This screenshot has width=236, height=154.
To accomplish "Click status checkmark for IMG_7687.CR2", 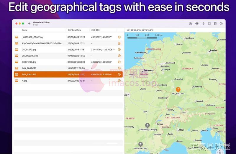I will tap(119, 68).
